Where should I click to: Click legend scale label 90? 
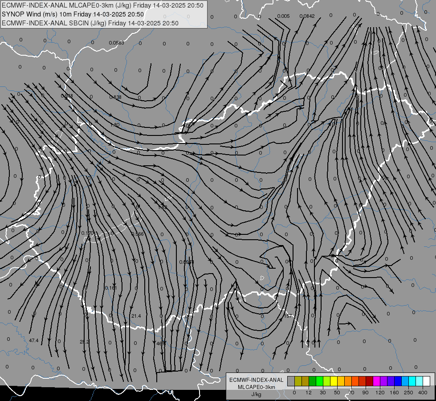pos(365,393)
